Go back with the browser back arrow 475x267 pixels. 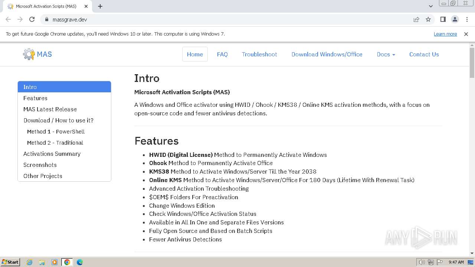tap(8, 19)
